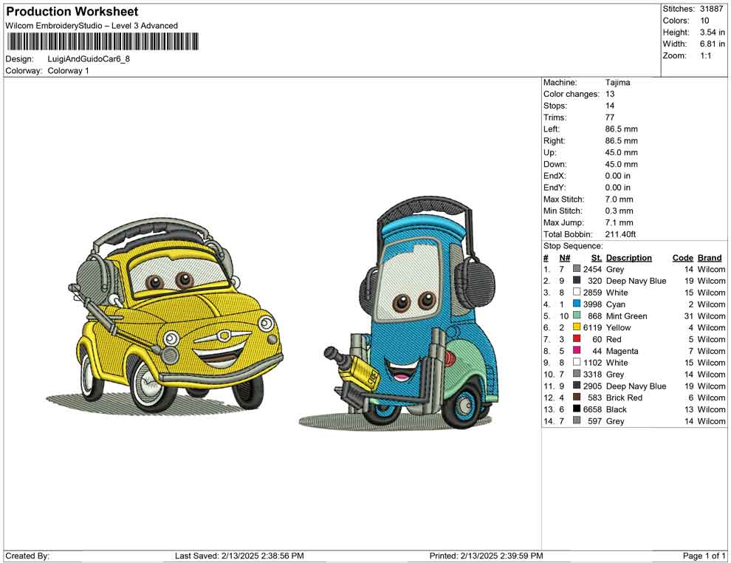Click the Magenta description text
This screenshot has width=731, height=563.
(622, 351)
